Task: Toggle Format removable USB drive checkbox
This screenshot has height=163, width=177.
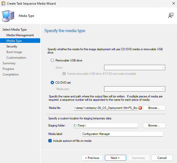Action: tap(64, 74)
